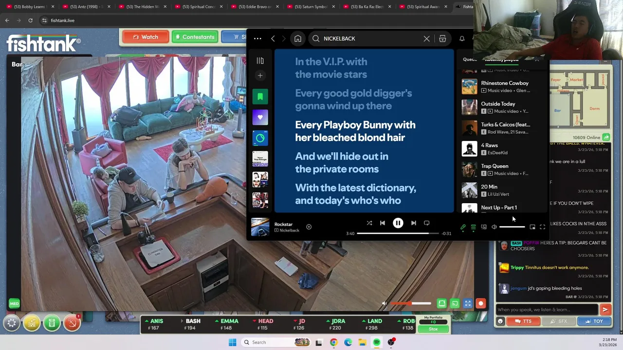
Task: Mute the fishtank stream volume
Action: 384,303
